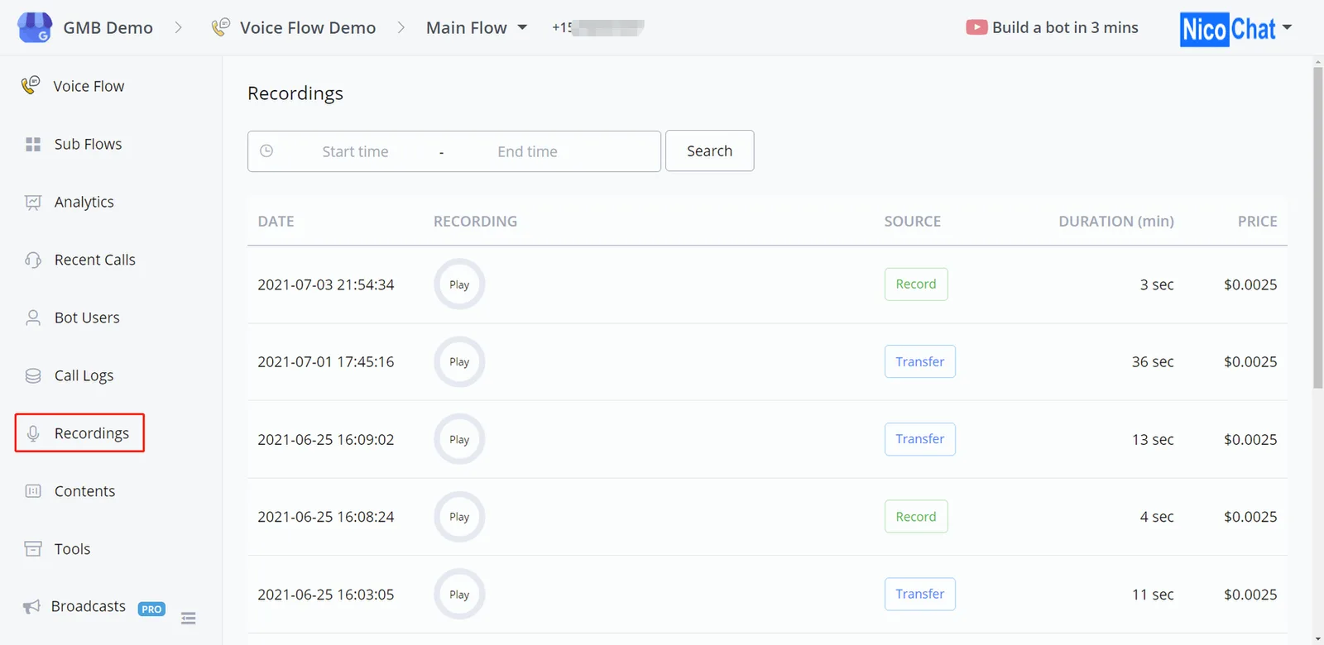Click the Broadcasts megaphone icon
1324x645 pixels.
pyautogui.click(x=31, y=607)
